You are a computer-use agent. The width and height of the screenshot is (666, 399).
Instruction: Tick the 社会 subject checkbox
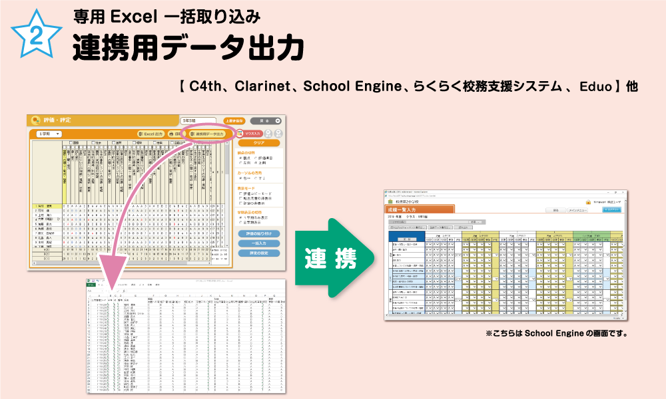tap(94, 144)
